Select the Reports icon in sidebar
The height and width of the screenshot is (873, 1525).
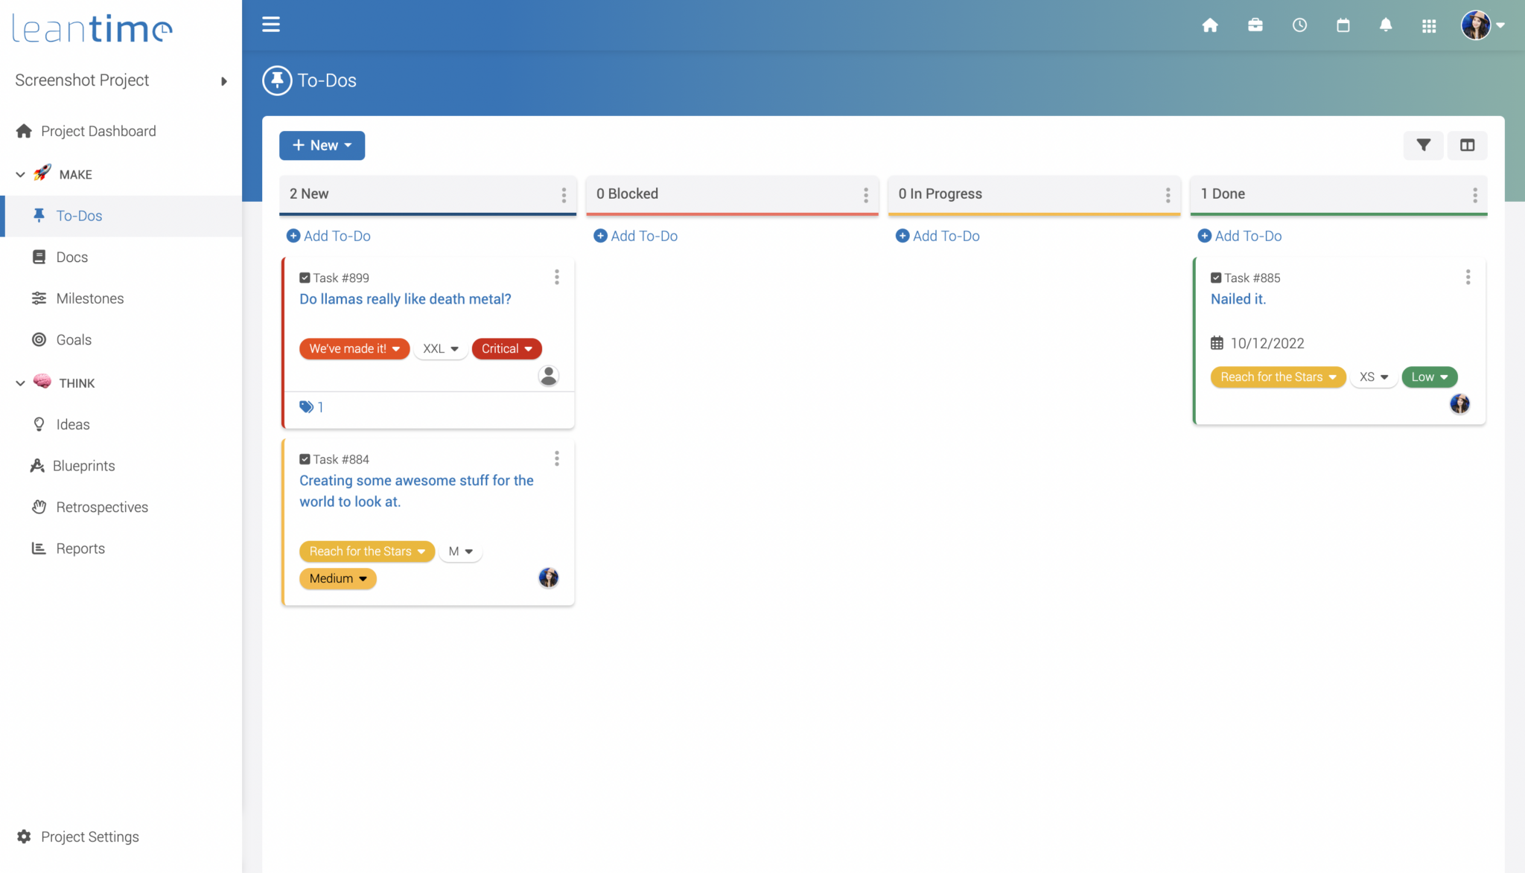coord(39,549)
